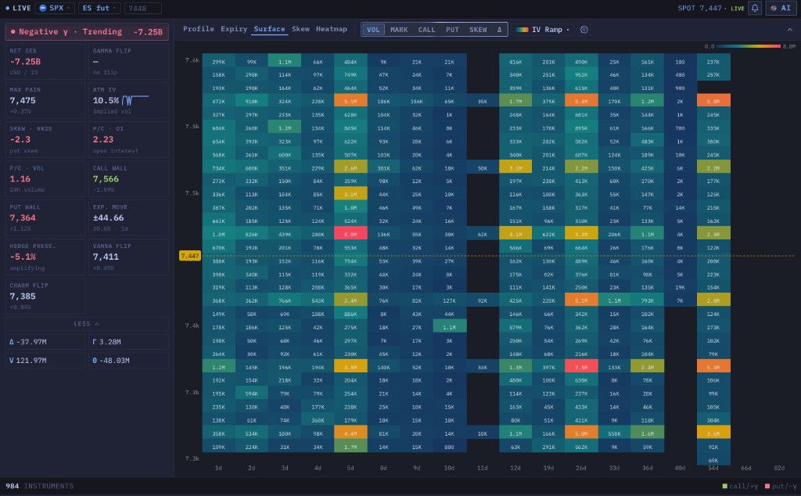This screenshot has width=801, height=496.
Task: Click the 26d expiry axis label
Action: click(581, 468)
